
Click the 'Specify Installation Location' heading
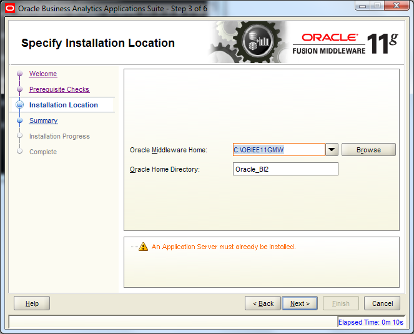(98, 43)
